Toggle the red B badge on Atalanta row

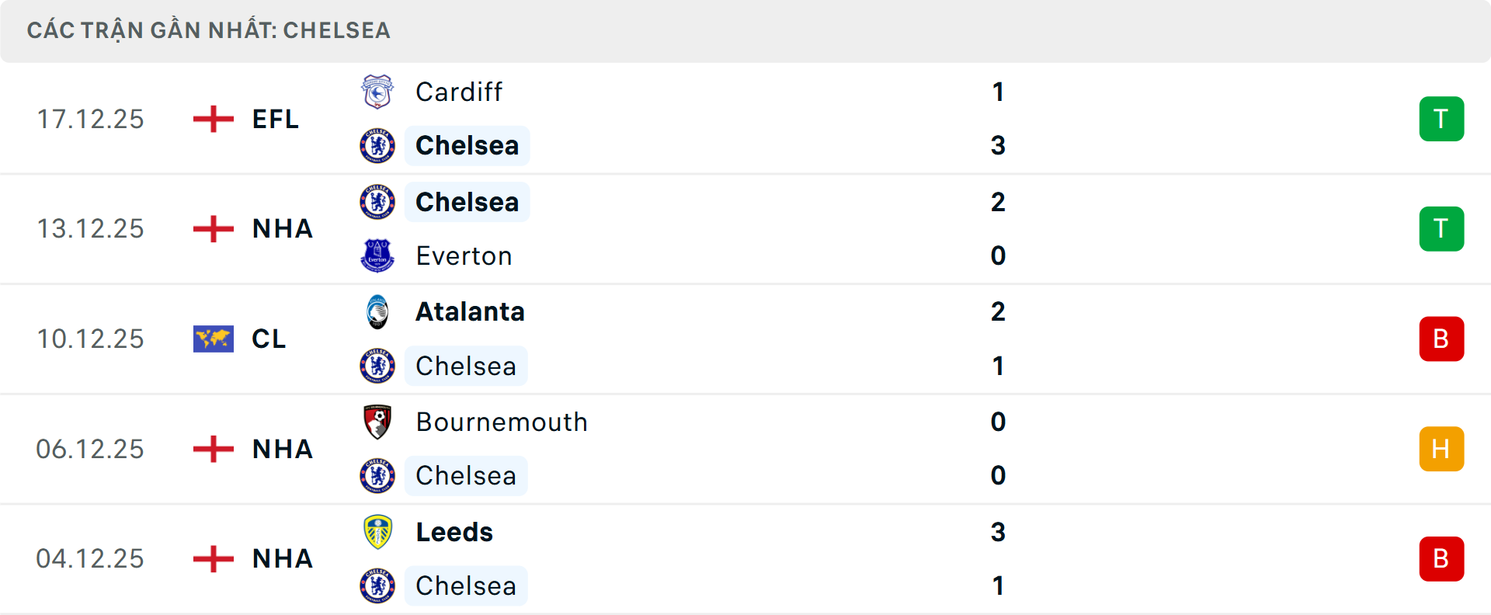coord(1441,338)
